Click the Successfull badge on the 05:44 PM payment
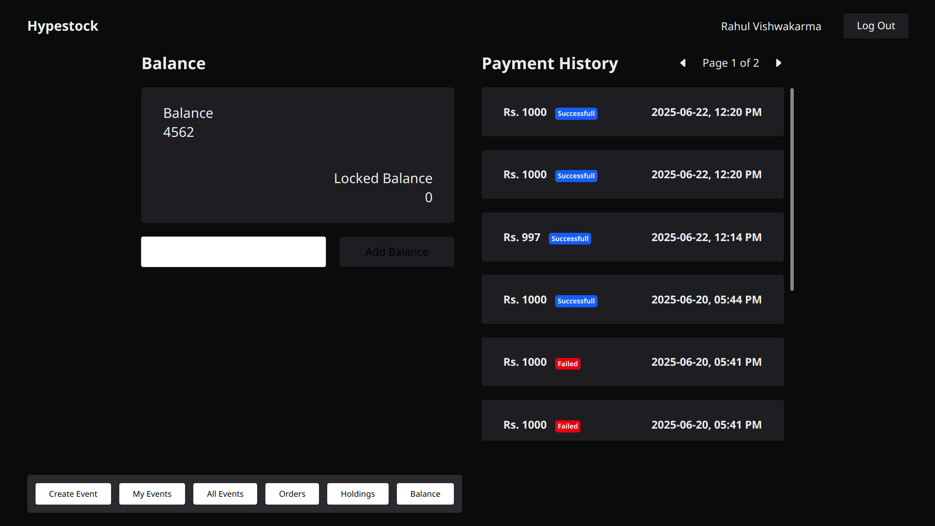Viewport: 935px width, 526px height. [576, 301]
